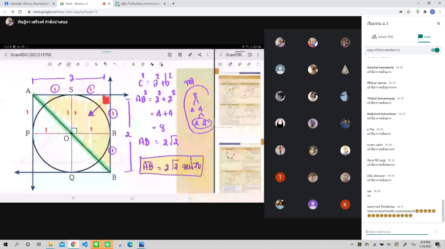Close the meeting side panel

tap(438, 23)
